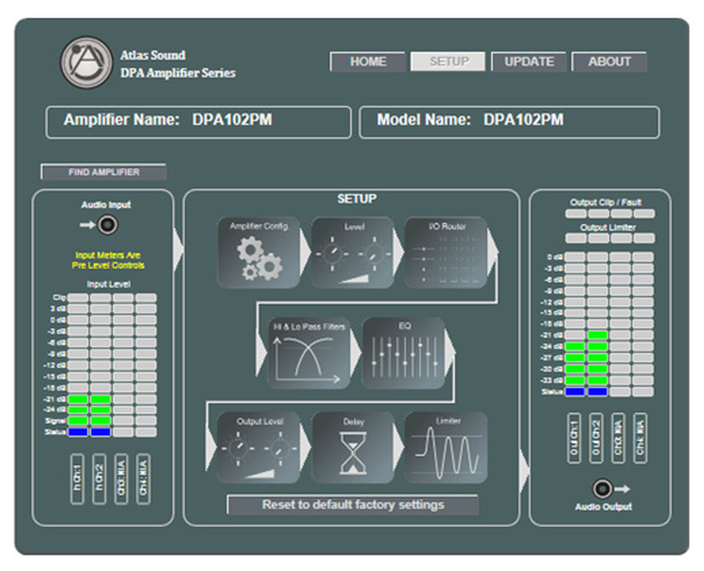
Task: Open the Limiter waveform tile
Action: pyautogui.click(x=446, y=447)
